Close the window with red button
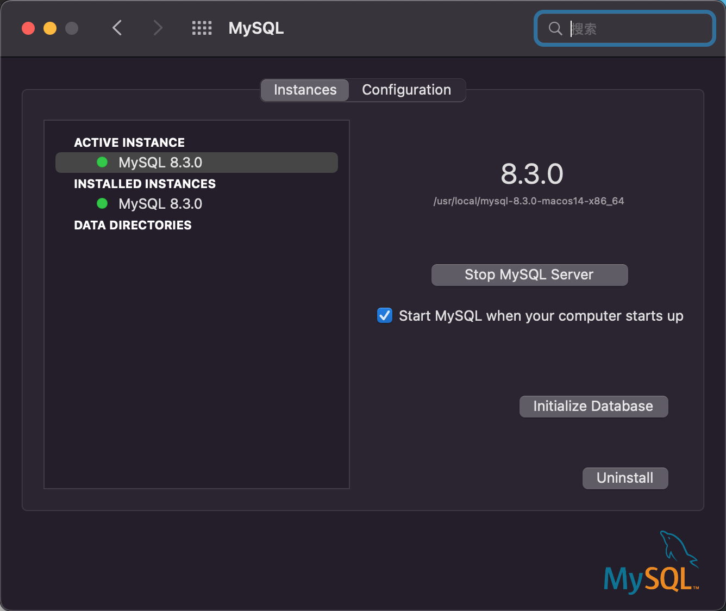726x611 pixels. point(28,28)
